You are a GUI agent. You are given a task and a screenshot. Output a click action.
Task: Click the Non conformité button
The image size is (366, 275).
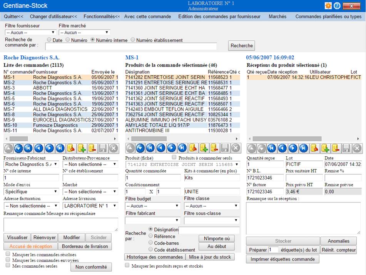pyautogui.click(x=91, y=267)
